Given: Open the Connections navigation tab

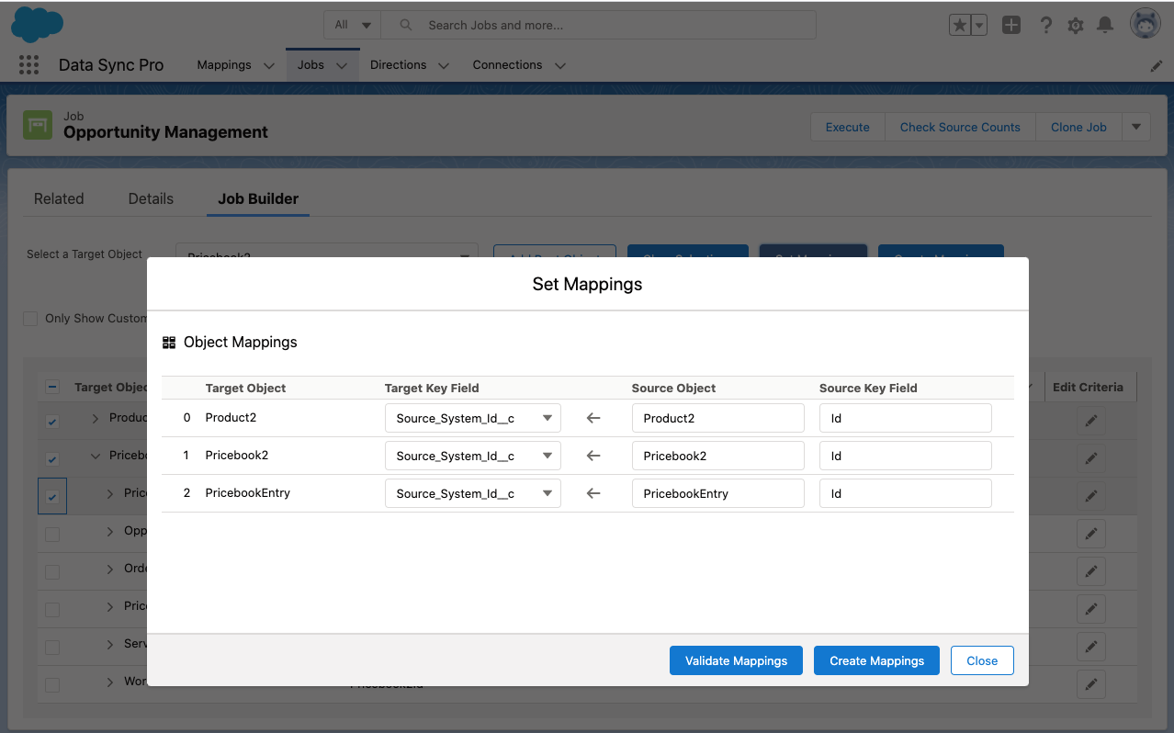Looking at the screenshot, I should pyautogui.click(x=507, y=65).
